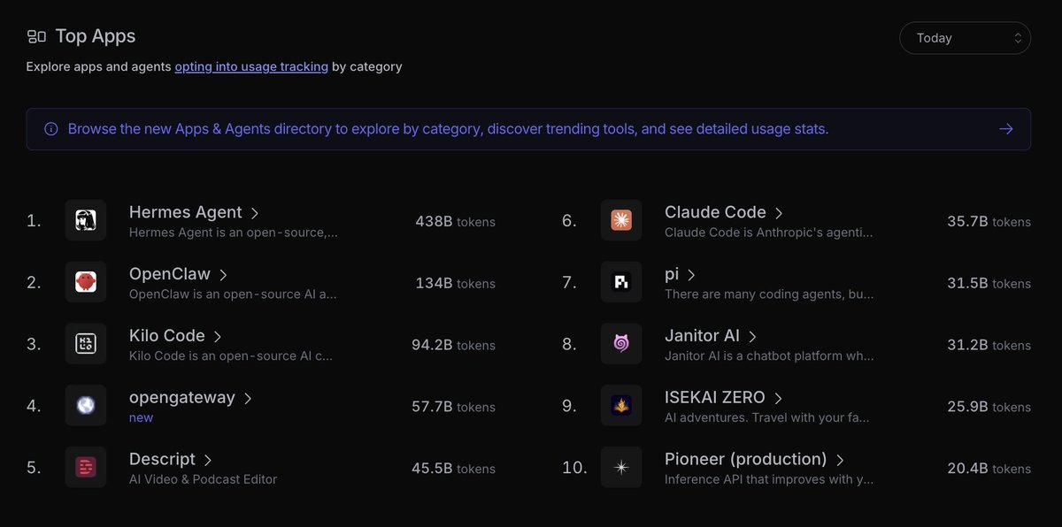
Task: Click the OpenClaw red app icon
Action: click(86, 282)
